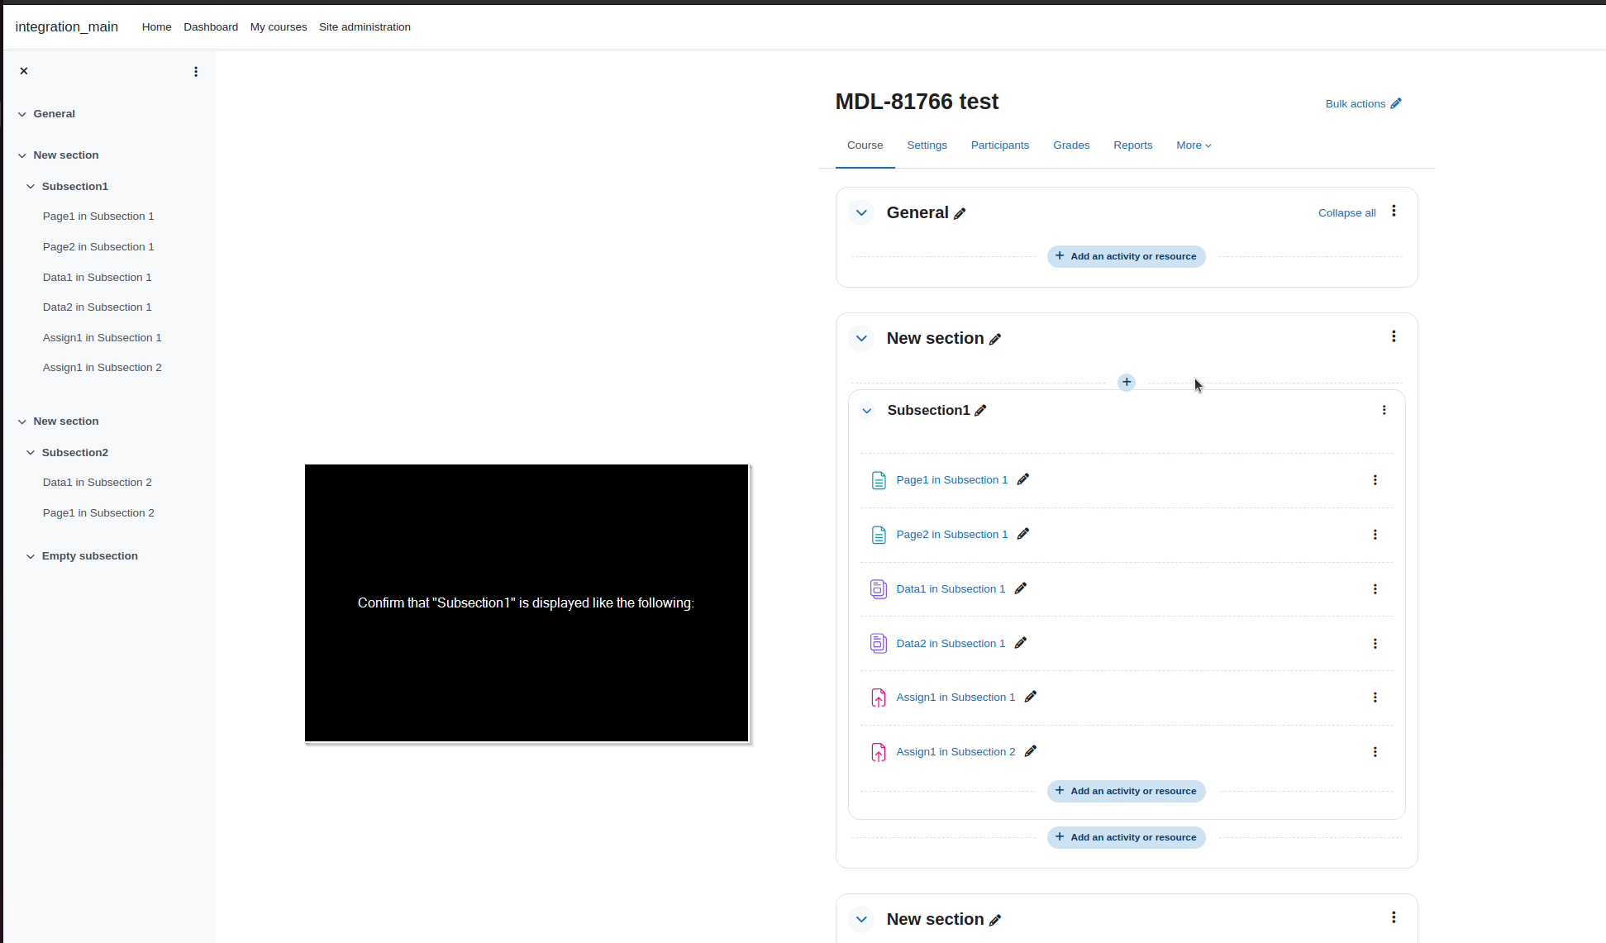Open Subsection1 three-dot actions menu
Image resolution: width=1606 pixels, height=943 pixels.
(x=1384, y=410)
